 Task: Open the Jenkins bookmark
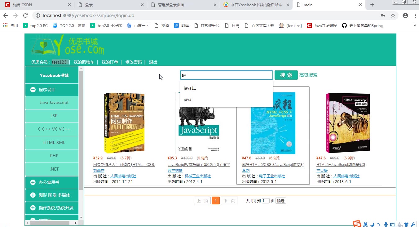(290, 25)
